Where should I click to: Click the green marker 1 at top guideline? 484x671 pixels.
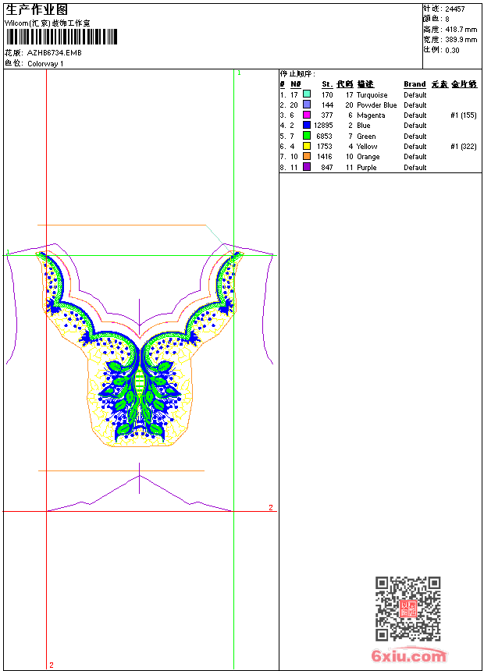click(239, 73)
